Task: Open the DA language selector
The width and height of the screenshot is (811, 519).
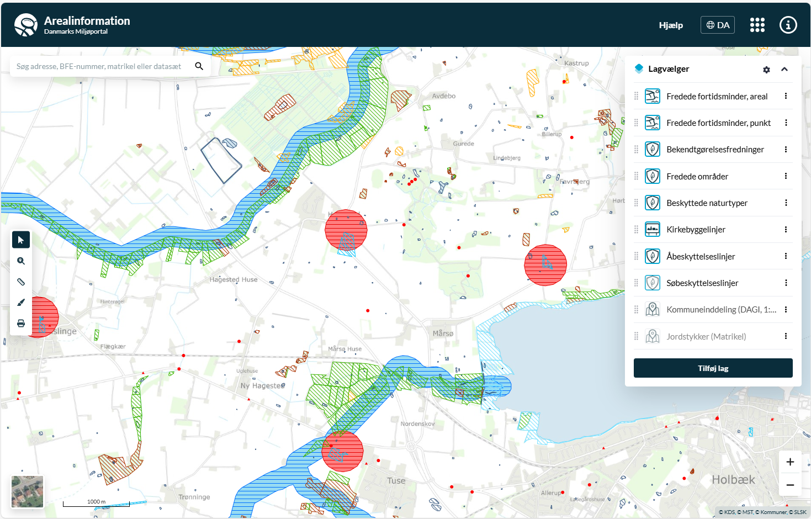Action: [x=718, y=25]
